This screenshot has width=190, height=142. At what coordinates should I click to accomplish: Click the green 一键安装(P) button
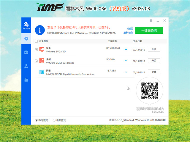[149, 30]
